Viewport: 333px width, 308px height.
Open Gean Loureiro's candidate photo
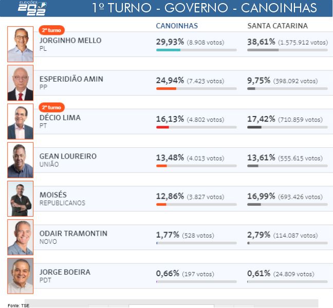coord(21,160)
